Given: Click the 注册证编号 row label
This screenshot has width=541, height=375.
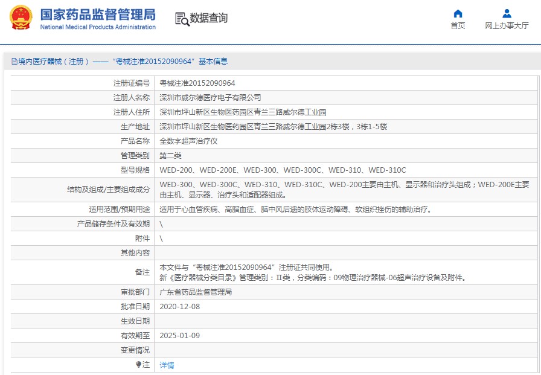Looking at the screenshot, I should pyautogui.click(x=132, y=83).
